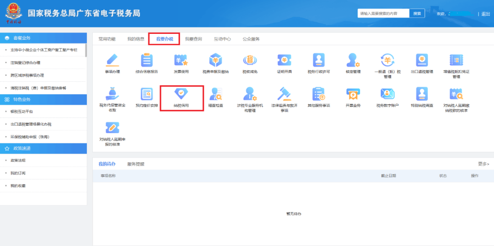Open 增值税抵扣凭证管理 icon

pos(456,60)
